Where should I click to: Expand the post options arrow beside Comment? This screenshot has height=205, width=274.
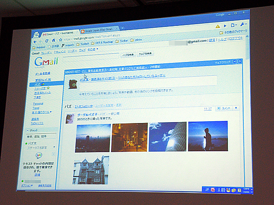[x=236, y=109]
